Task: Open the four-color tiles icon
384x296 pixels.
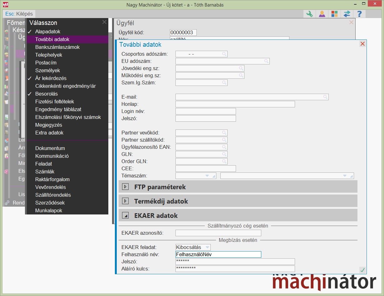Action: [334, 14]
